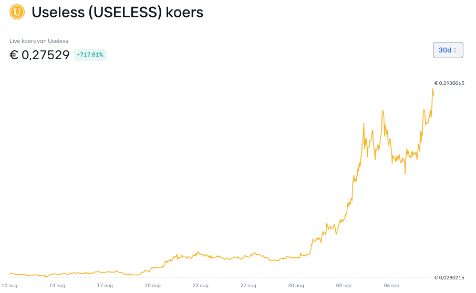
Task: Select the 10 aug date label
Action: pyautogui.click(x=9, y=286)
